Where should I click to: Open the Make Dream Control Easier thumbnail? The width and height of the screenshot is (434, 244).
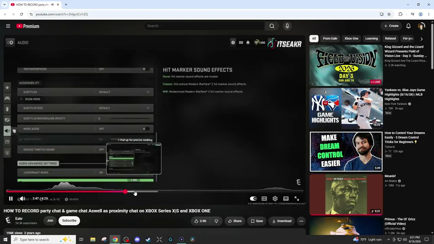pyautogui.click(x=346, y=151)
